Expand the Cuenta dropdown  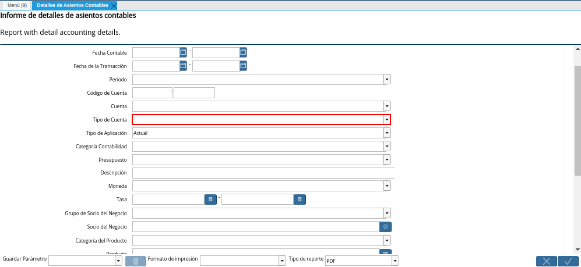pos(387,106)
